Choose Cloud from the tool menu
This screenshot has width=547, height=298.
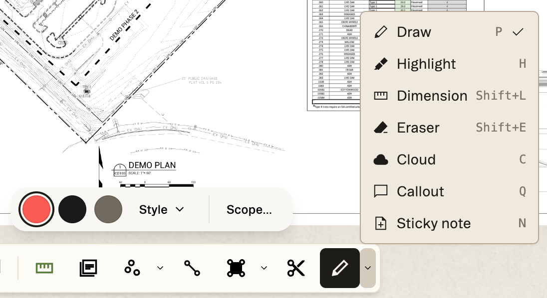449,159
